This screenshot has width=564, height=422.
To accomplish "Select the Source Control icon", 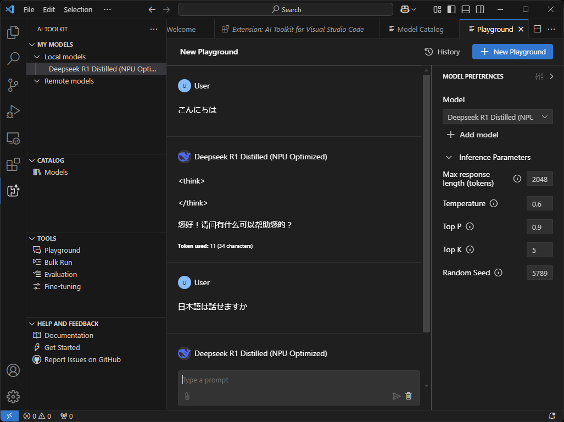I will pyautogui.click(x=13, y=85).
